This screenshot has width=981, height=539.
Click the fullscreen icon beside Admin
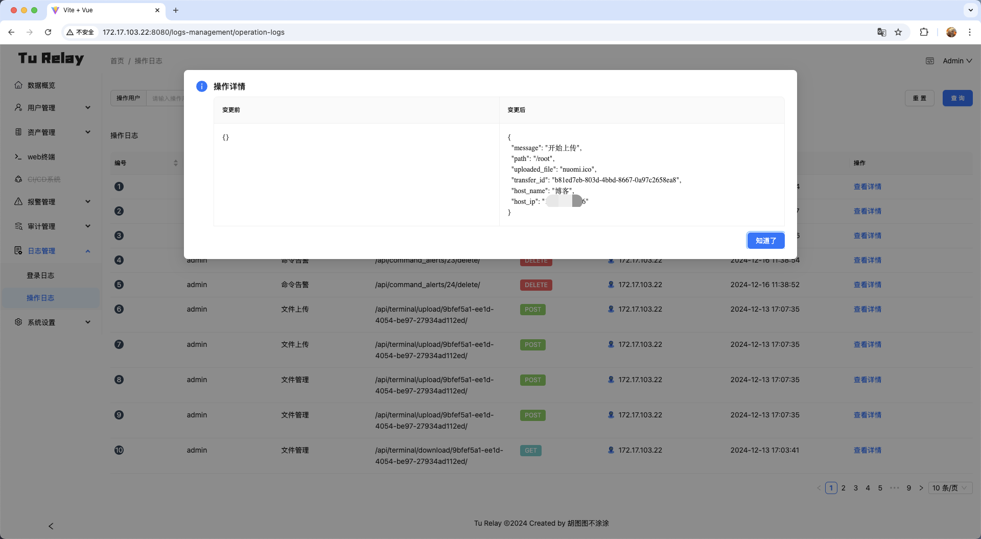tap(930, 61)
